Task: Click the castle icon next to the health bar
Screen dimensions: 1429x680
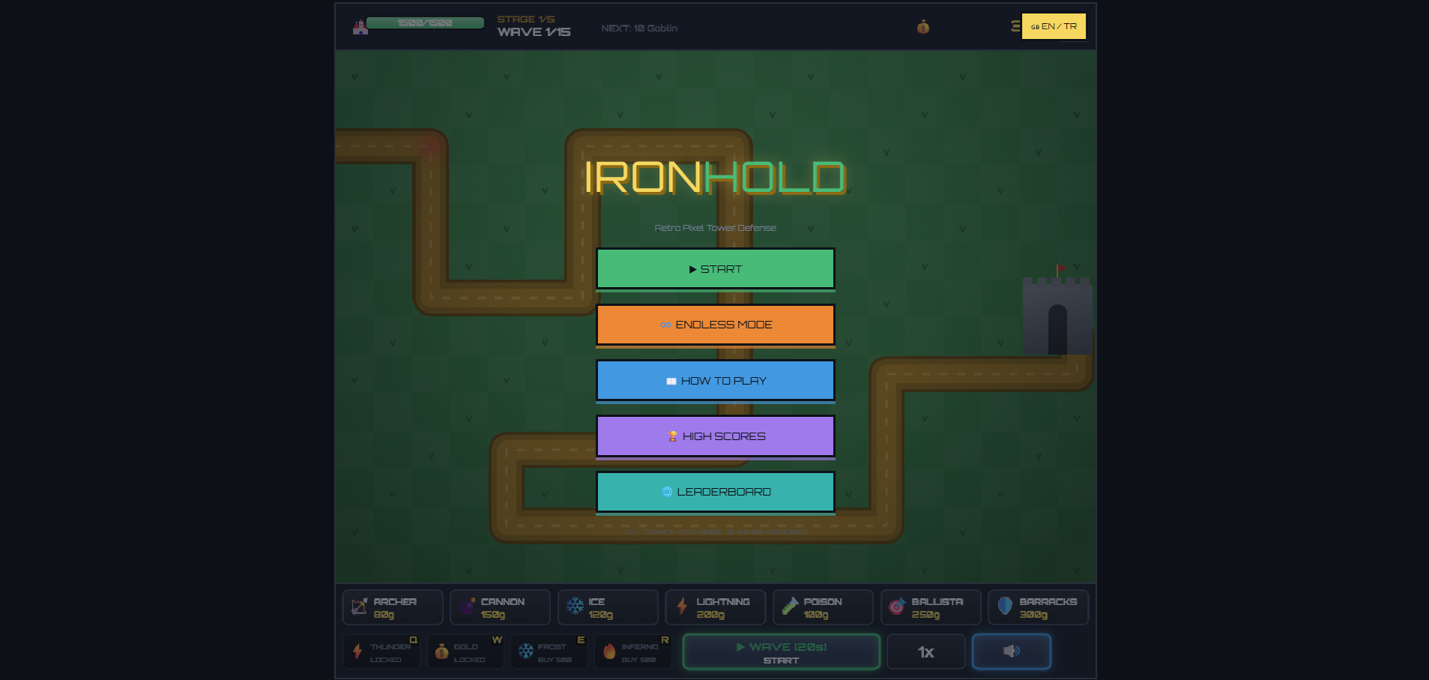Action: click(x=360, y=28)
